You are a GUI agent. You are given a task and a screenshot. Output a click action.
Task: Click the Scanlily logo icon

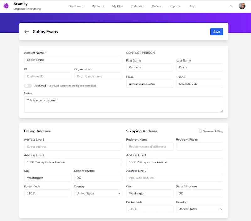click(x=6, y=6)
